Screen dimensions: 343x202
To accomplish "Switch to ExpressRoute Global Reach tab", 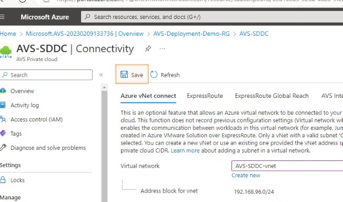I will coord(271,96).
